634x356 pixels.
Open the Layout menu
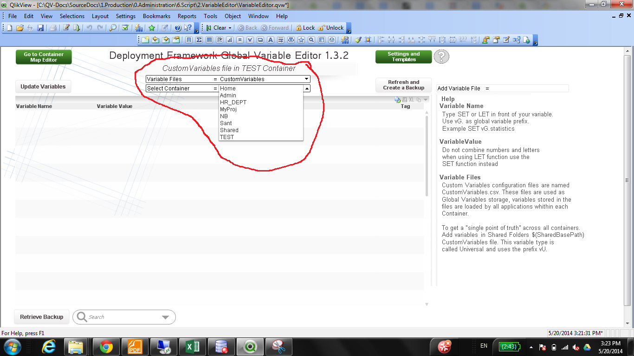[100, 16]
